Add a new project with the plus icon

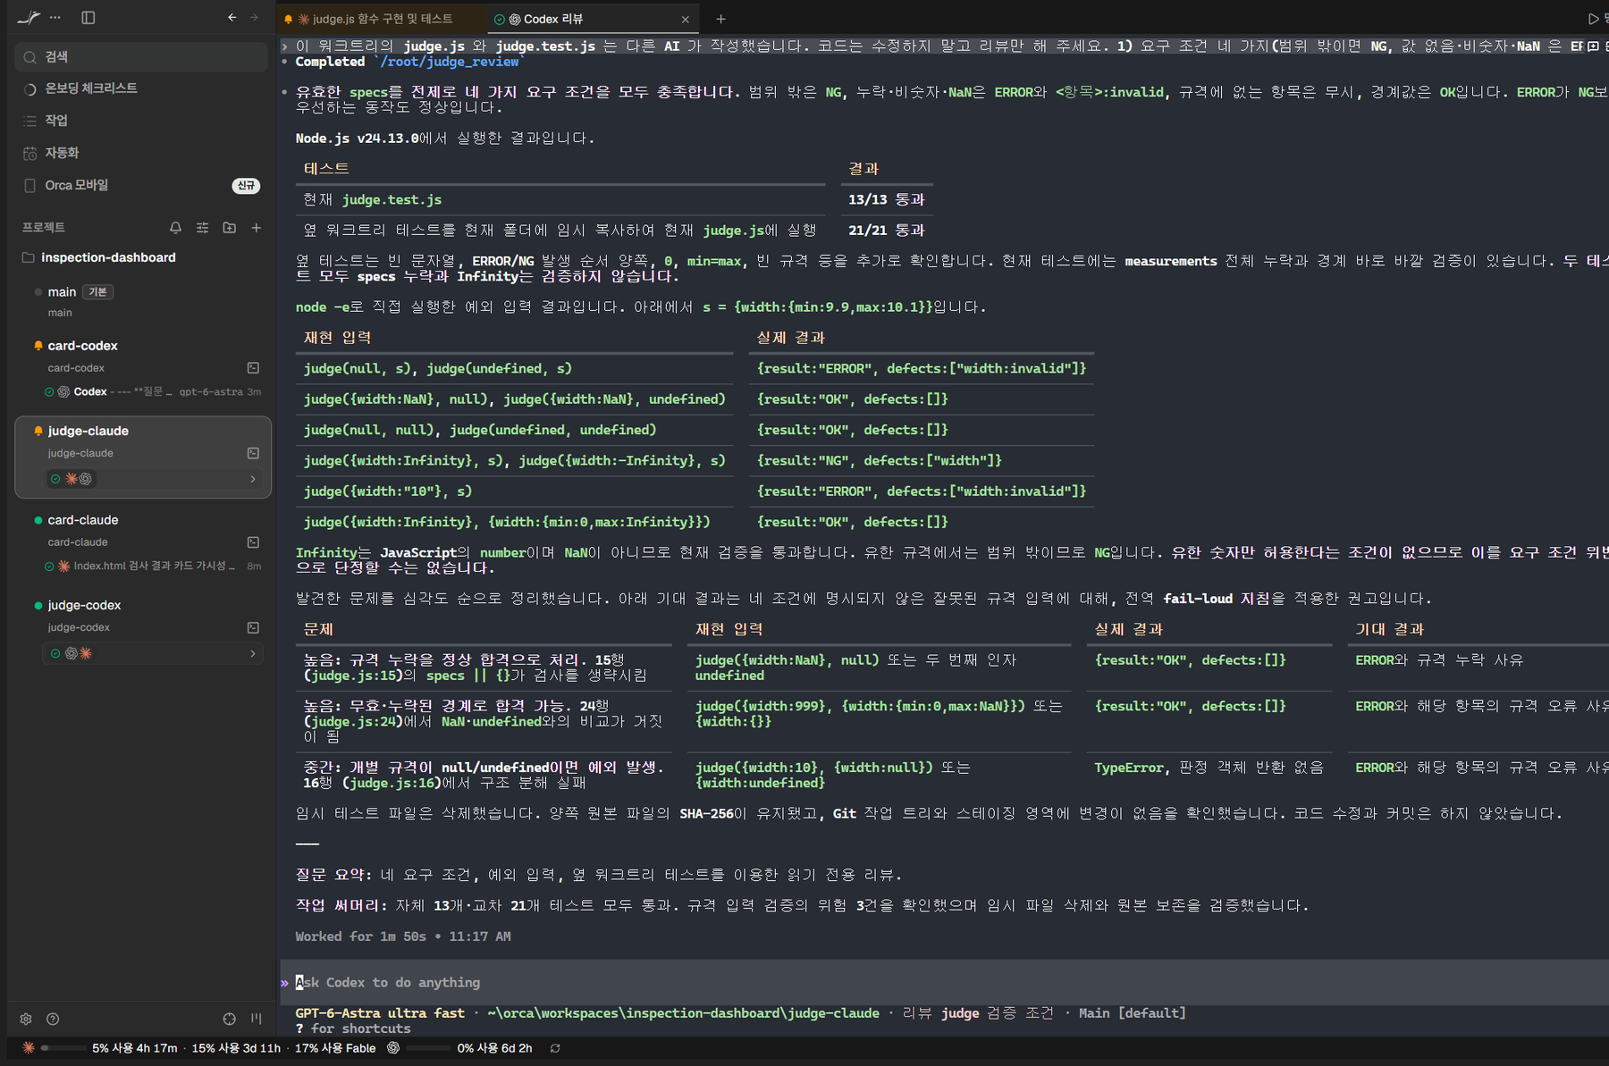[x=257, y=228]
